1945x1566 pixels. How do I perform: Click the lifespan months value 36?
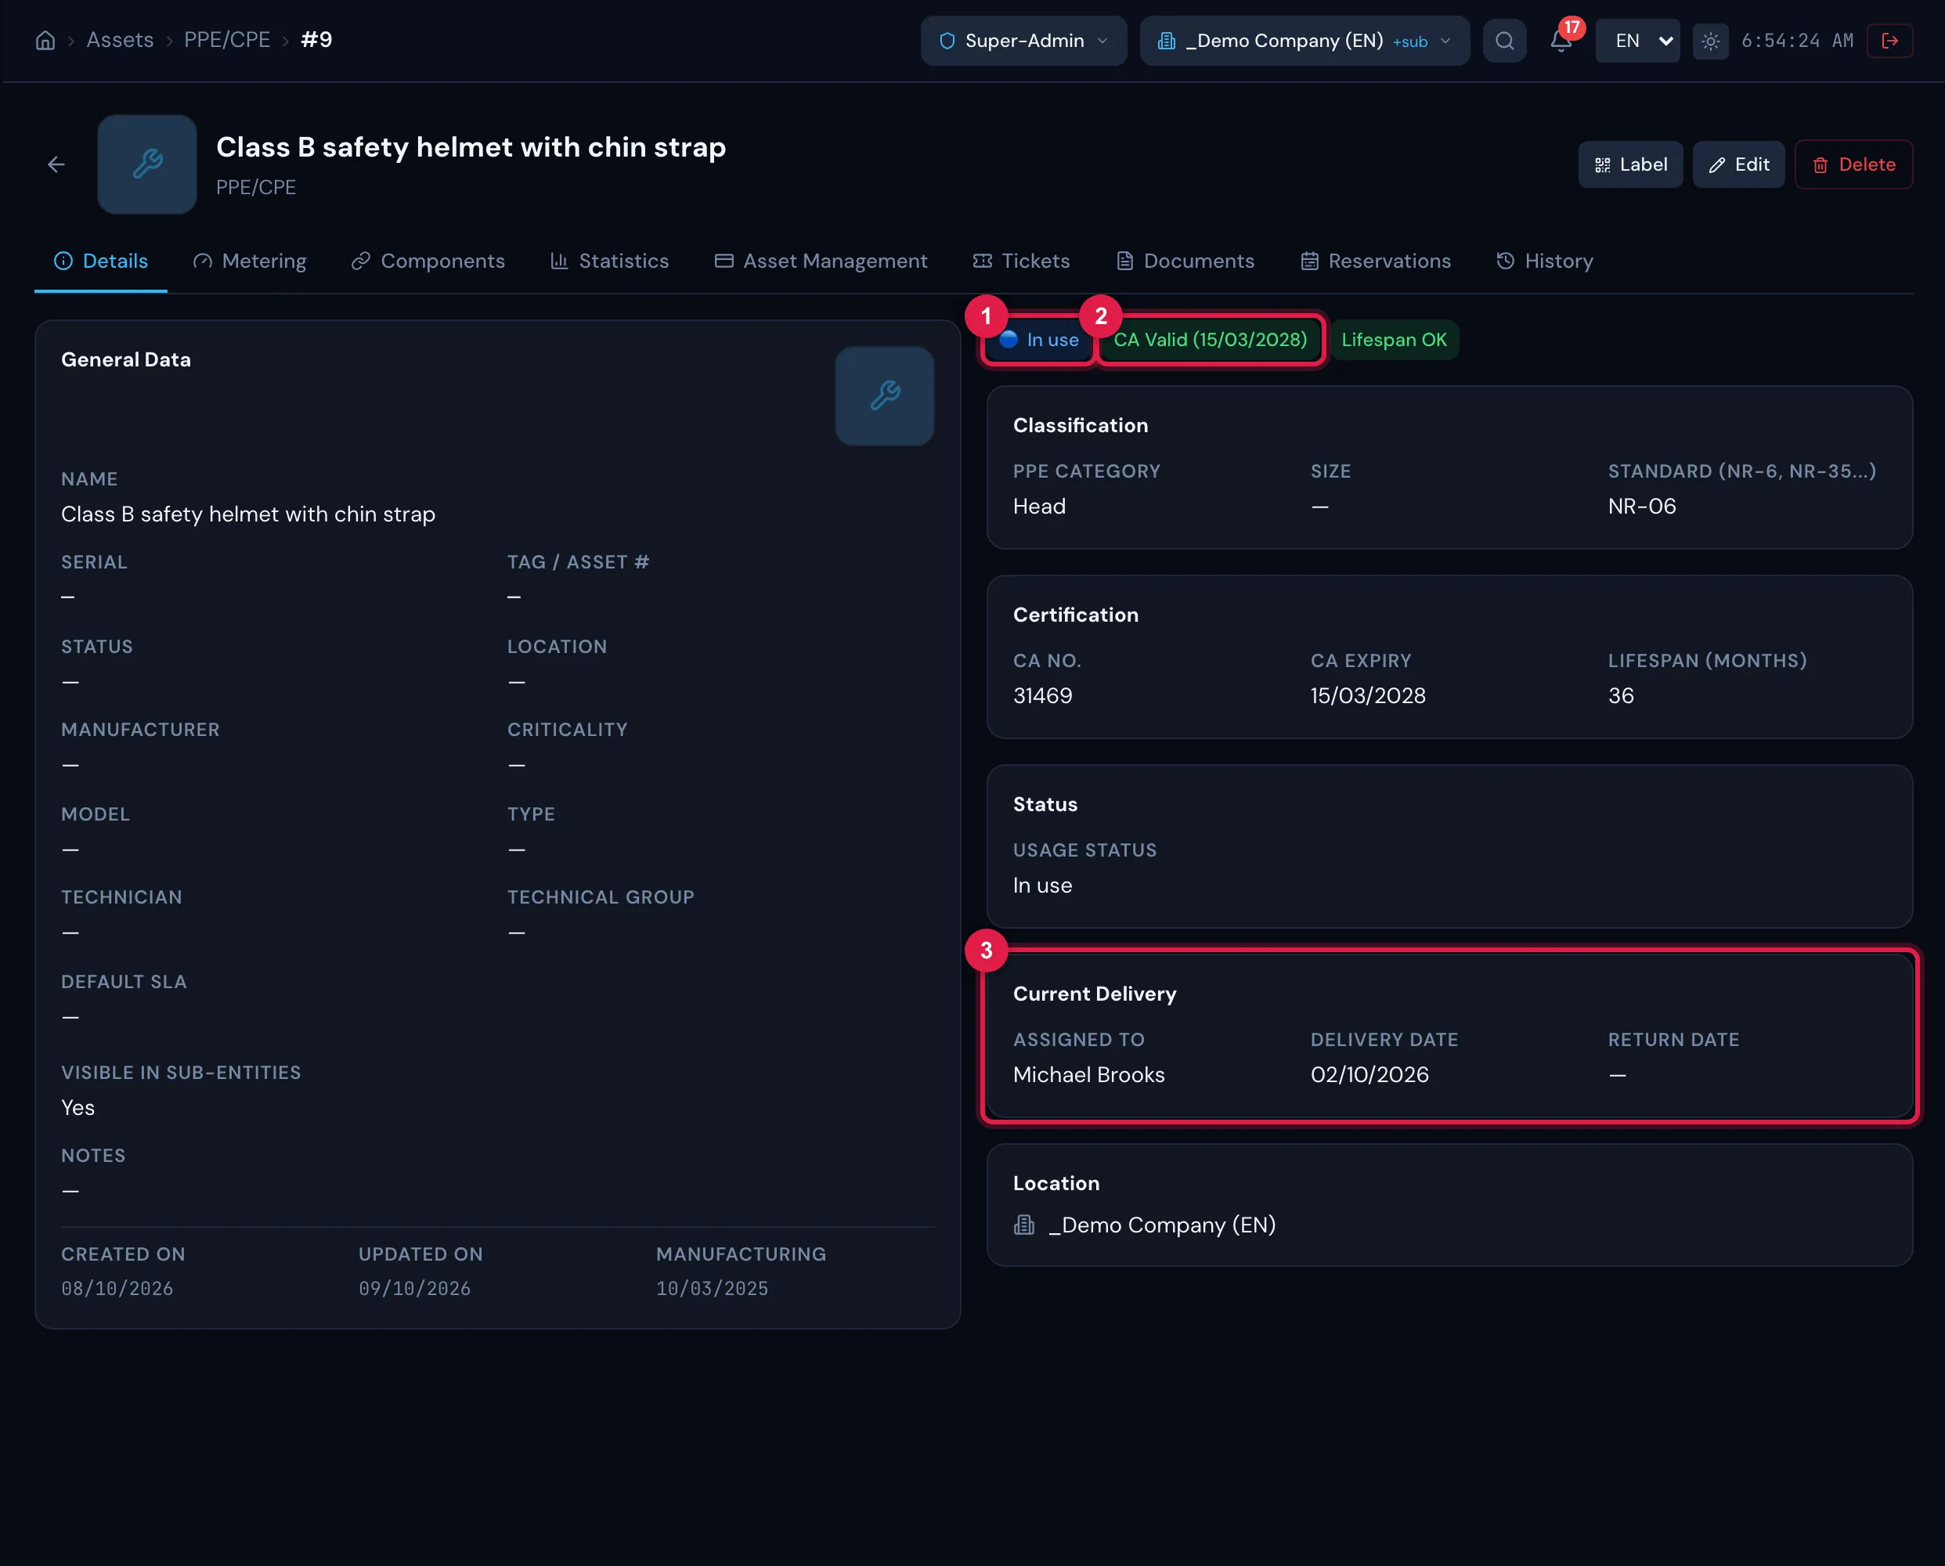(1620, 695)
